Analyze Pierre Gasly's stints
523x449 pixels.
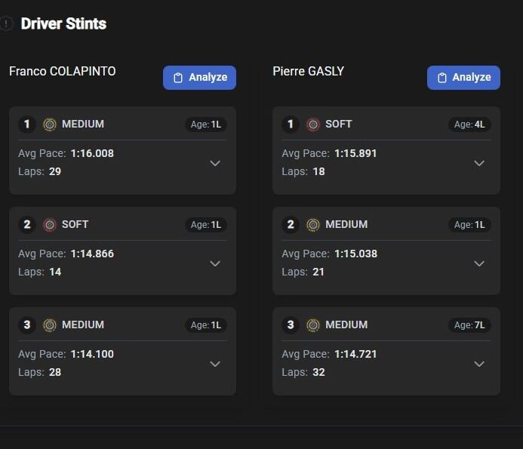[x=463, y=78]
